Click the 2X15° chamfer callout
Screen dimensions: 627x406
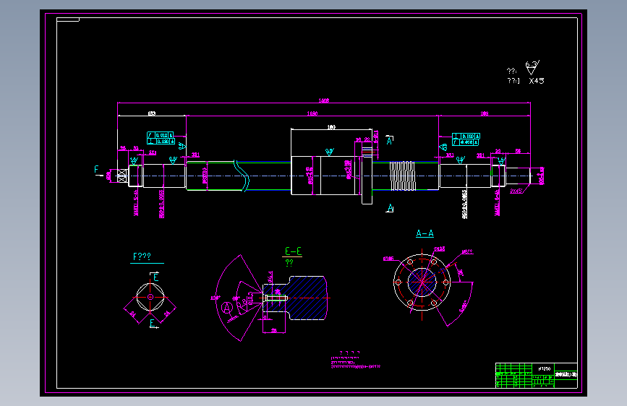pos(516,191)
